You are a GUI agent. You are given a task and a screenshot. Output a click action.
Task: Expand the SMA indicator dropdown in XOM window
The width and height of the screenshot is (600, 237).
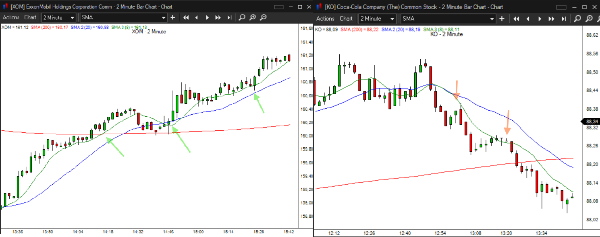click(123, 18)
